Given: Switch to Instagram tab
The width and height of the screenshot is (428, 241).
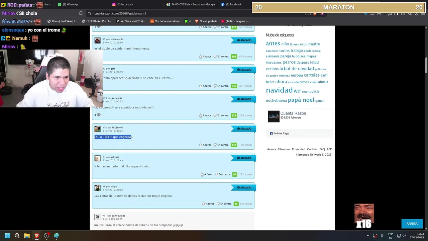Looking at the screenshot, I should point(122,4).
